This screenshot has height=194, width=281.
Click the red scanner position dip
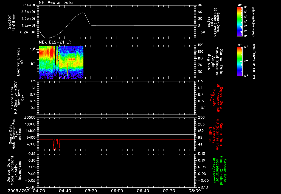[x=56, y=144]
